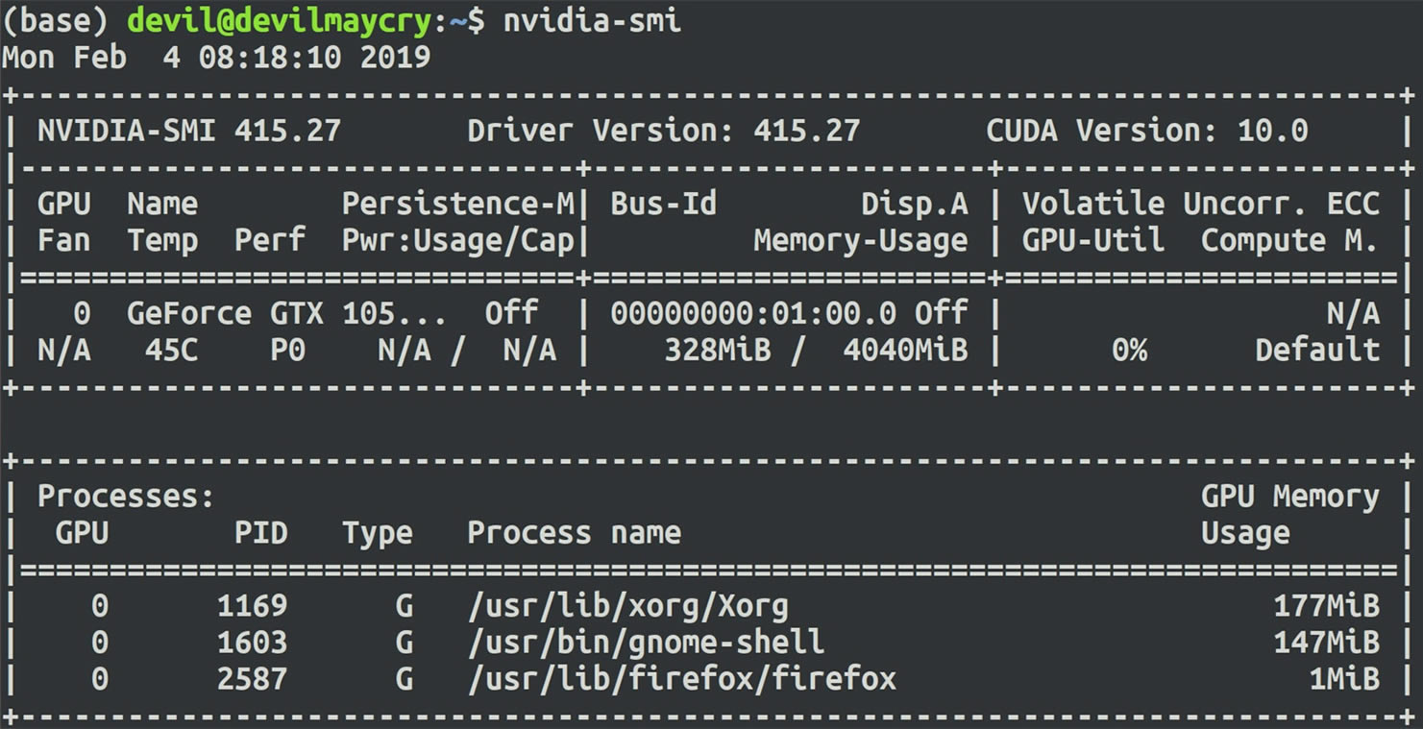
Task: Click the NVIDIA-SMI 415.27 header
Action: (188, 131)
